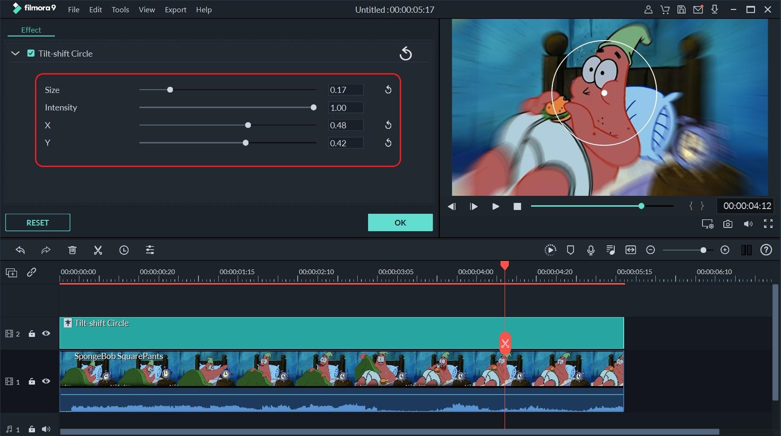Take a snapshot with camera icon

point(728,224)
